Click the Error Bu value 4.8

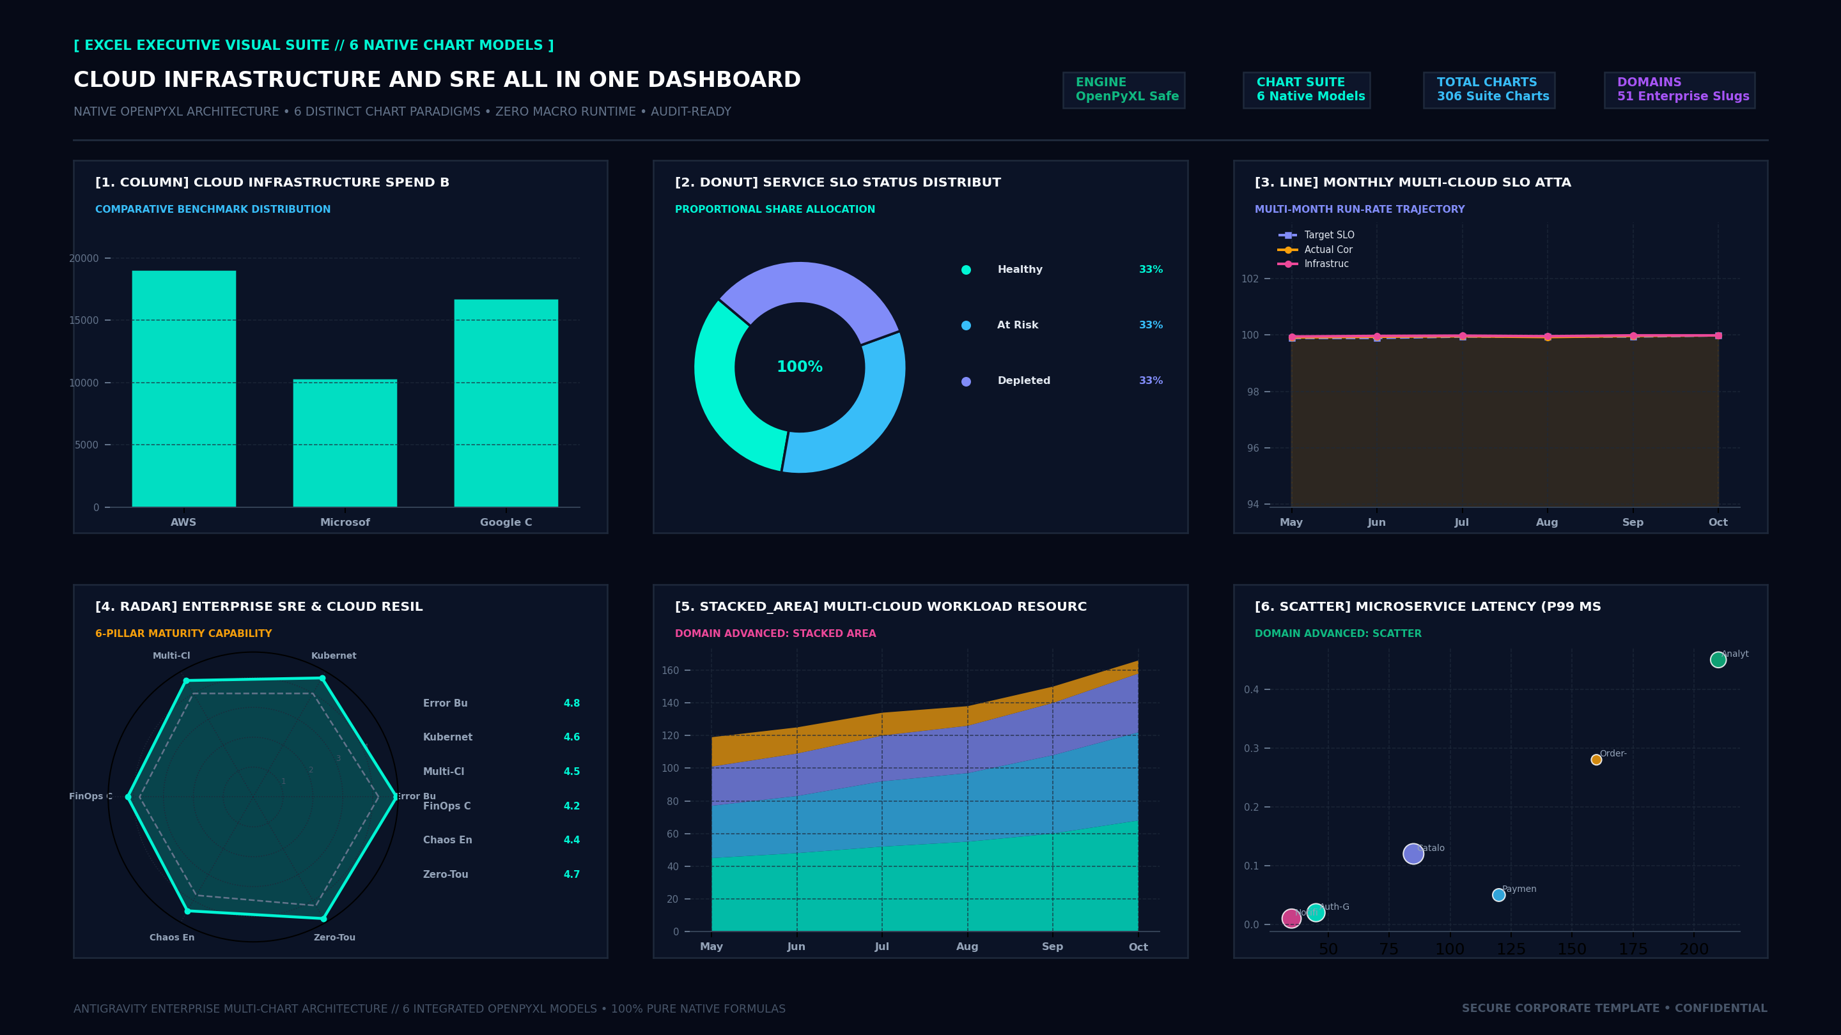(x=571, y=703)
